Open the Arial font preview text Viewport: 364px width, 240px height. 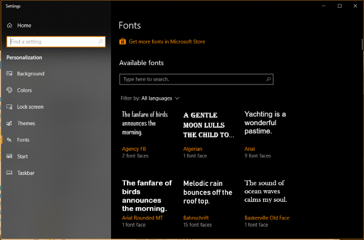[x=265, y=123]
